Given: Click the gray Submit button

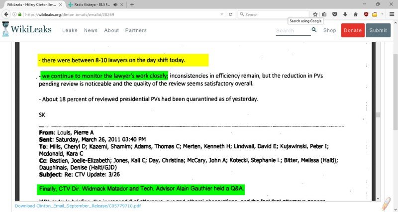Looking at the screenshot, I should 378,30.
